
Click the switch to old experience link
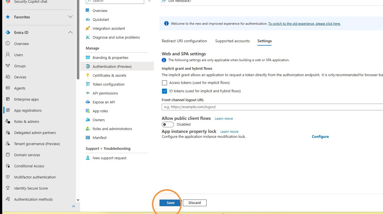point(304,24)
